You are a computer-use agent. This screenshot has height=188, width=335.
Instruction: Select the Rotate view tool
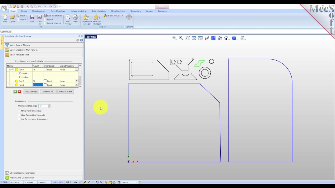click(207, 38)
